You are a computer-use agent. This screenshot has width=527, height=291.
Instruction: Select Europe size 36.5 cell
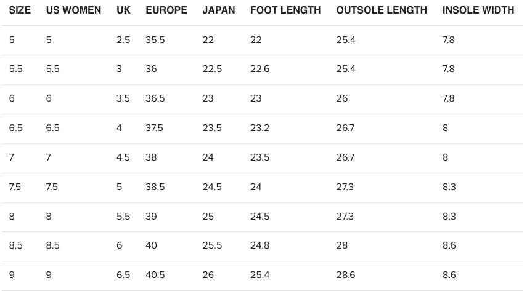[x=155, y=98]
